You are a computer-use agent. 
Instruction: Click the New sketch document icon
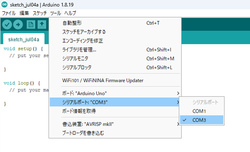31,24
